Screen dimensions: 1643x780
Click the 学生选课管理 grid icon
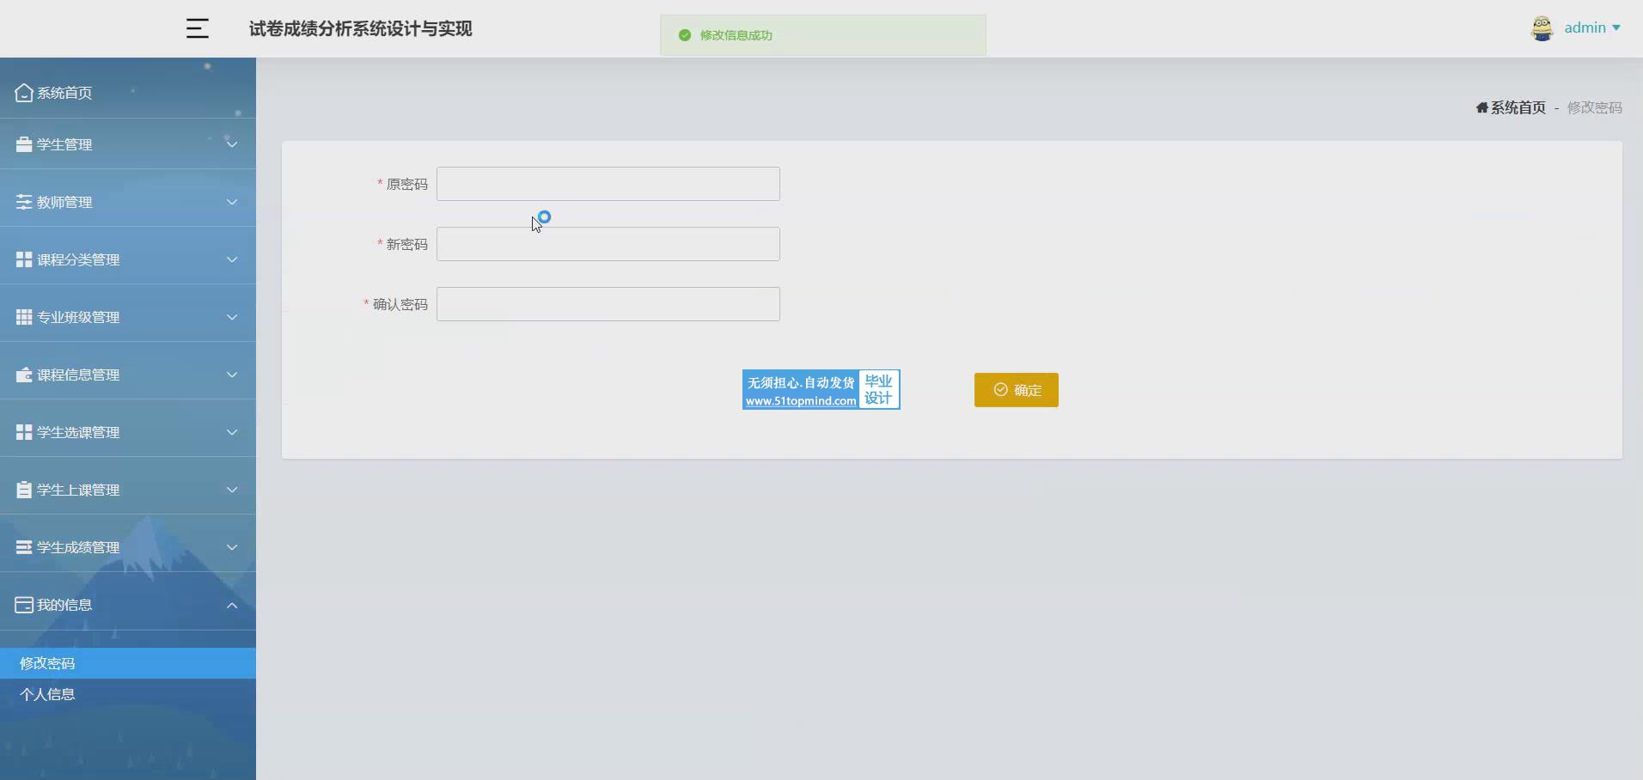(24, 432)
